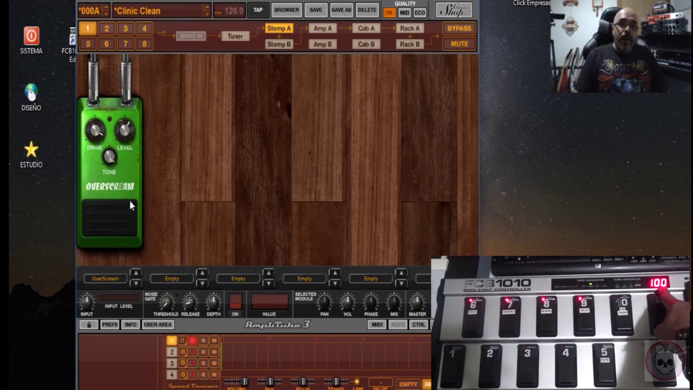Click the input icon on track 2
The width and height of the screenshot is (693, 390).
click(x=182, y=352)
